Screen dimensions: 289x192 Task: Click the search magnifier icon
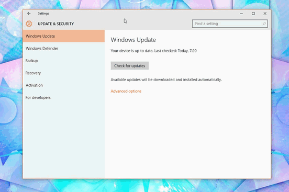[x=264, y=24]
